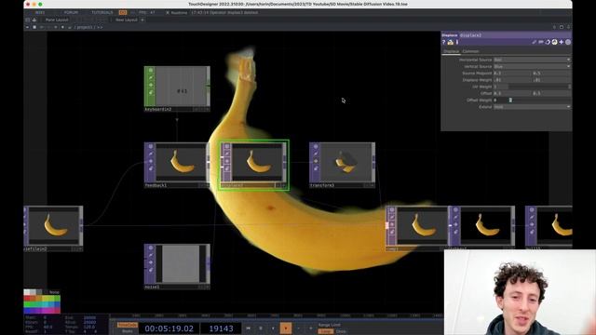Click the Python language icon in parameter header
The height and width of the screenshot is (335, 596).
tap(554, 42)
